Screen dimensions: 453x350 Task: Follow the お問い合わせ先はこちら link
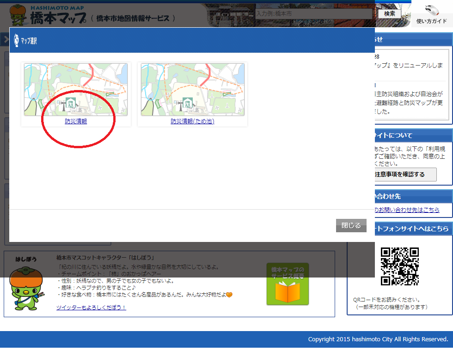[407, 210]
